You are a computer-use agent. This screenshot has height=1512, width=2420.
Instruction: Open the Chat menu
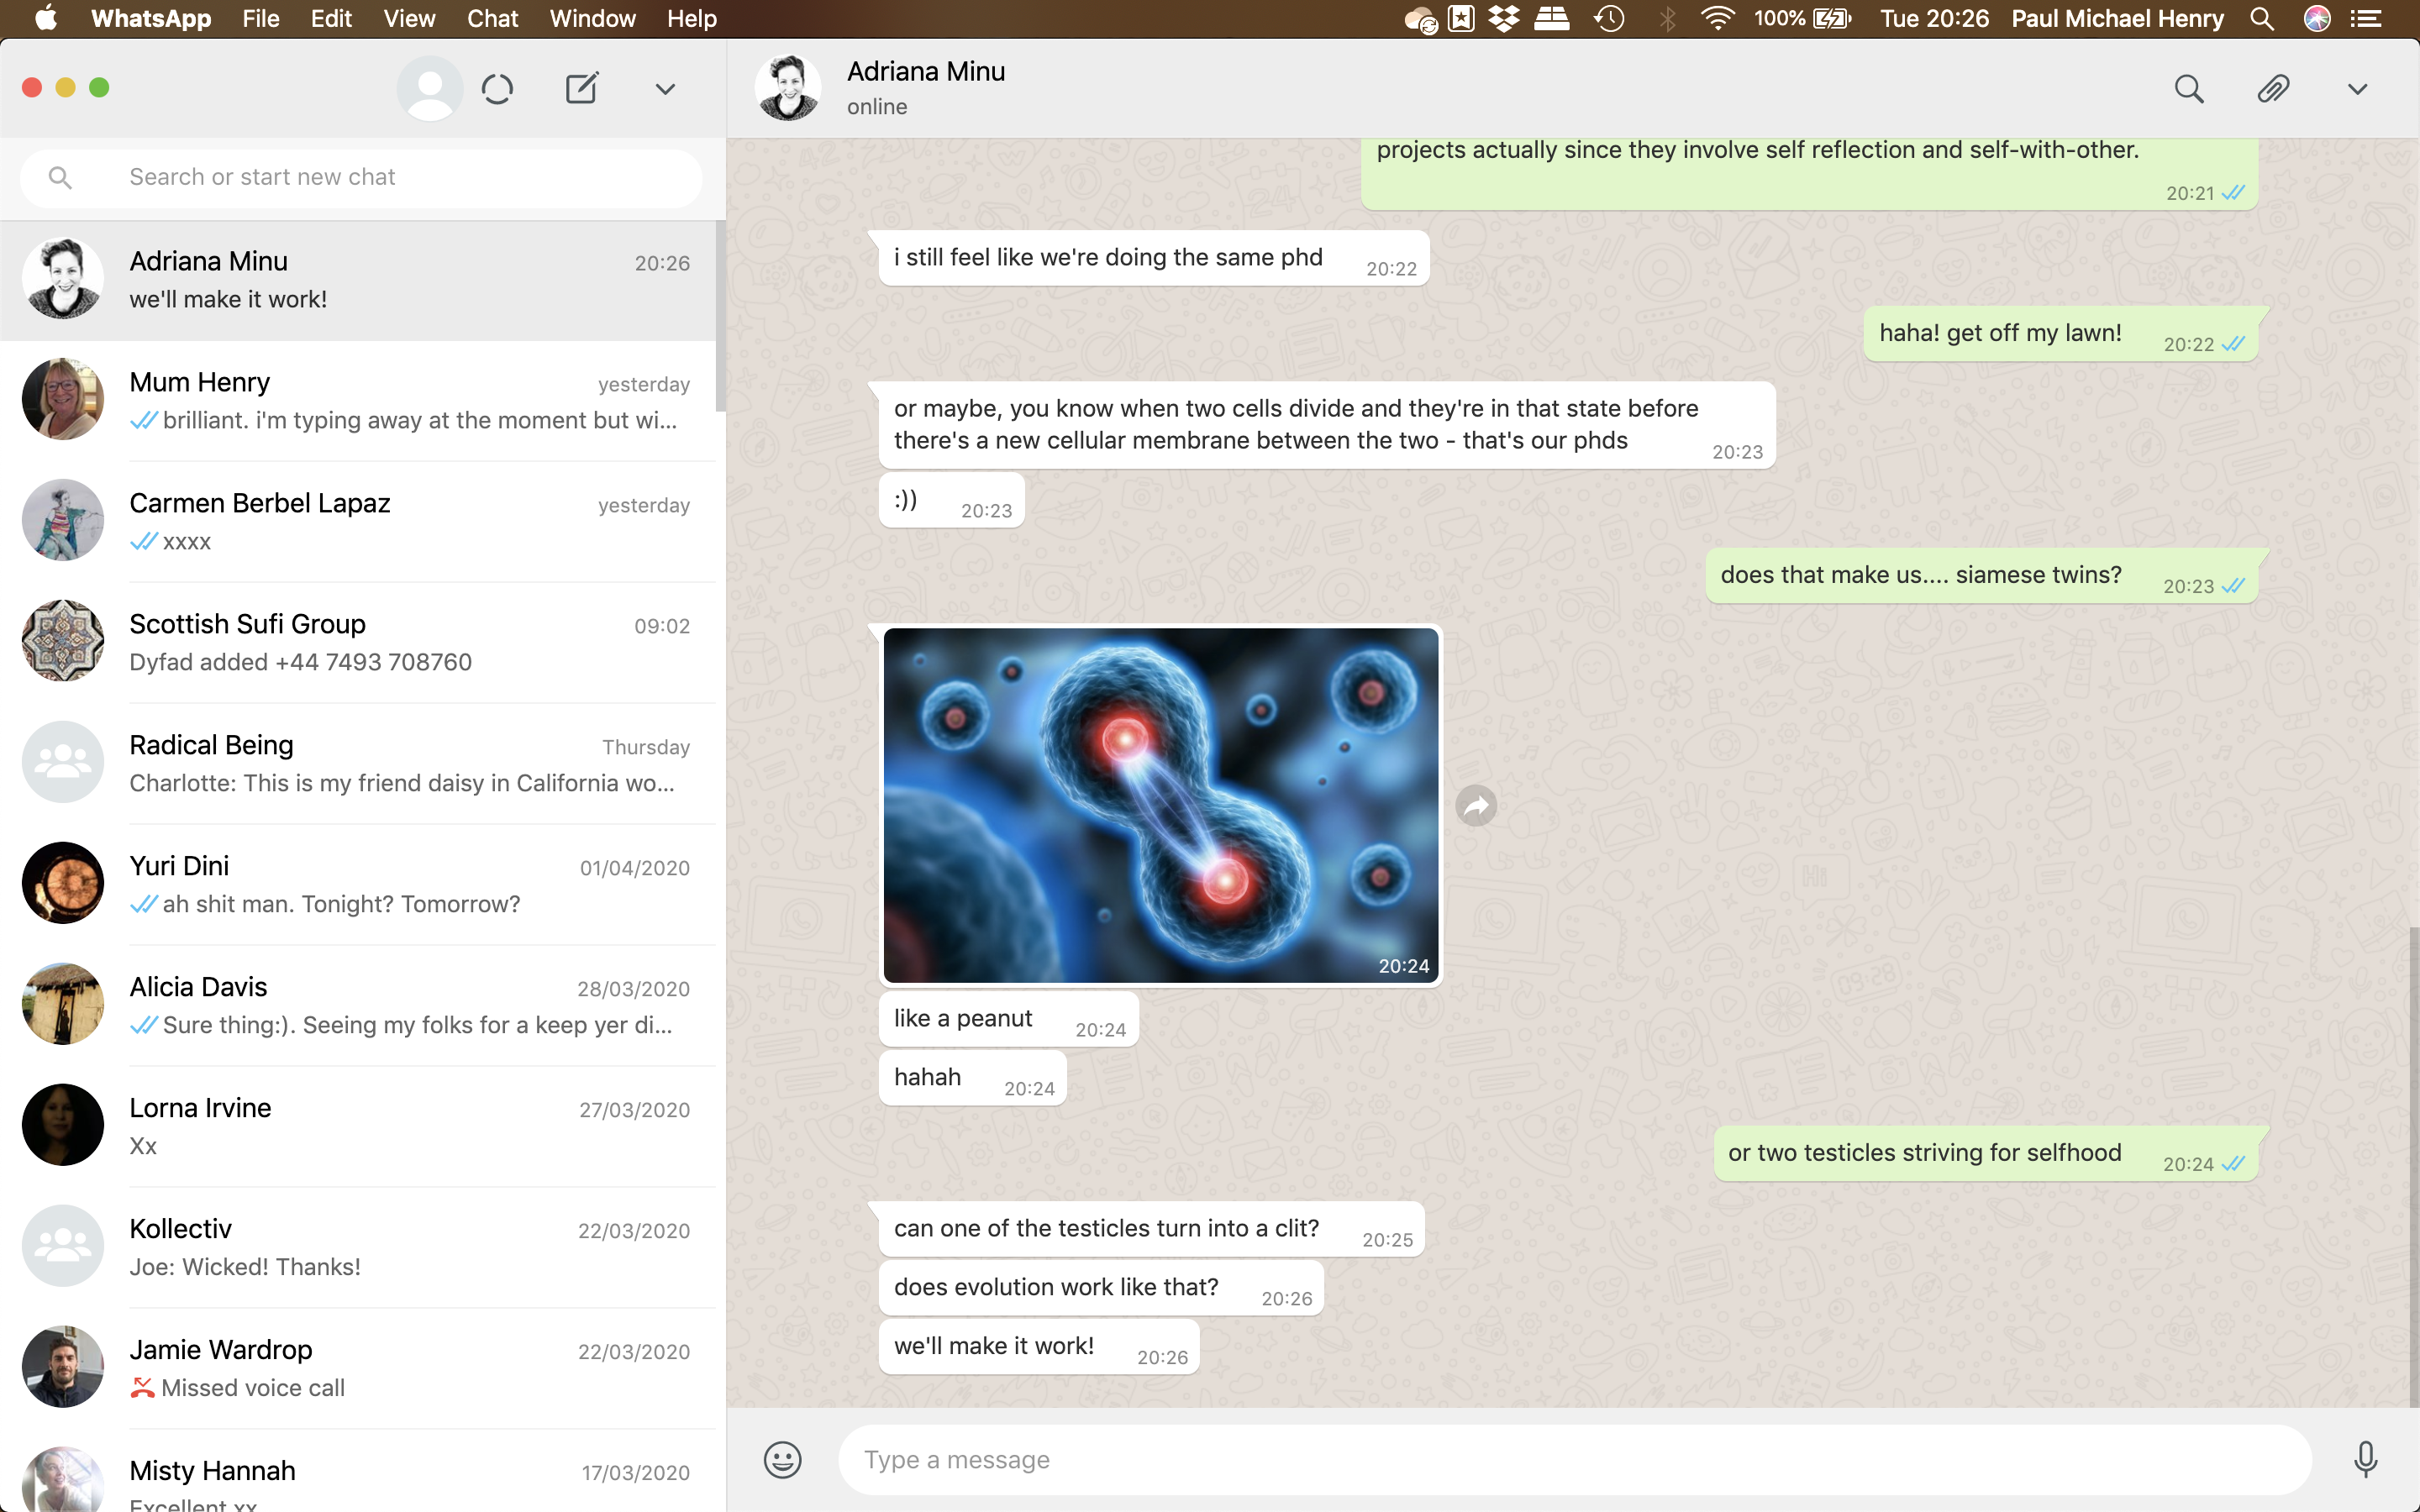point(492,18)
